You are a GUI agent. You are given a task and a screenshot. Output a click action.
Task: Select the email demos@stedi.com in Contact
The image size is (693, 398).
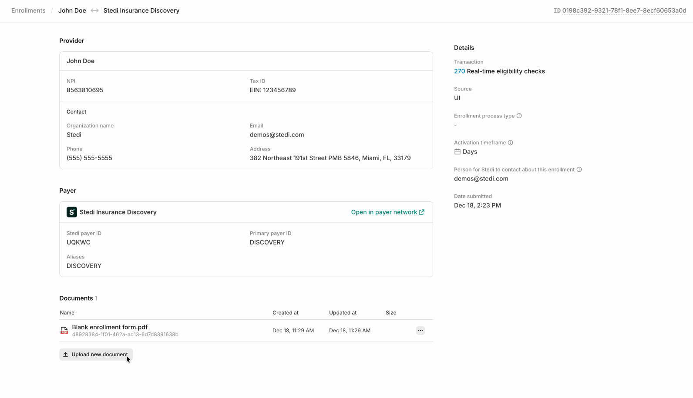pos(277,135)
